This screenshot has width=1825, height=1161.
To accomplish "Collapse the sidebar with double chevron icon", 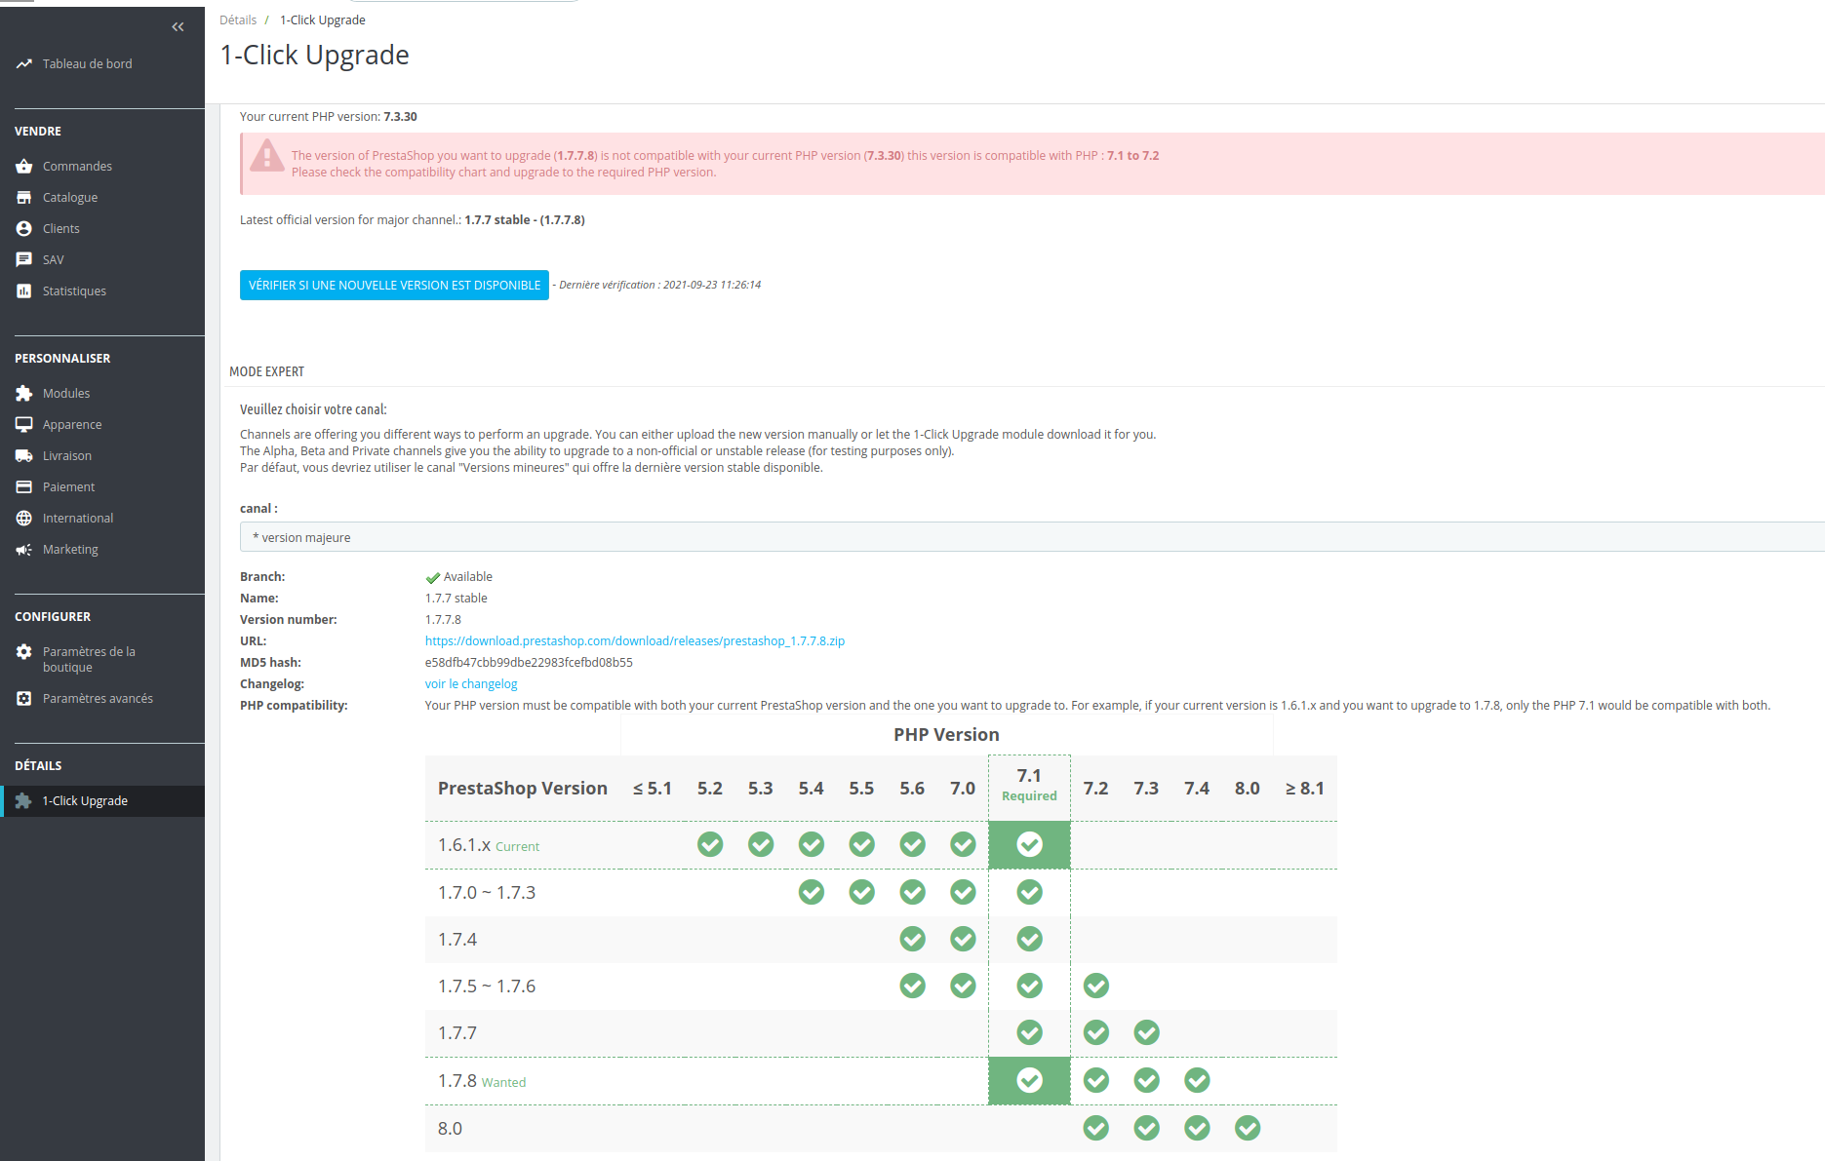I will click(178, 27).
